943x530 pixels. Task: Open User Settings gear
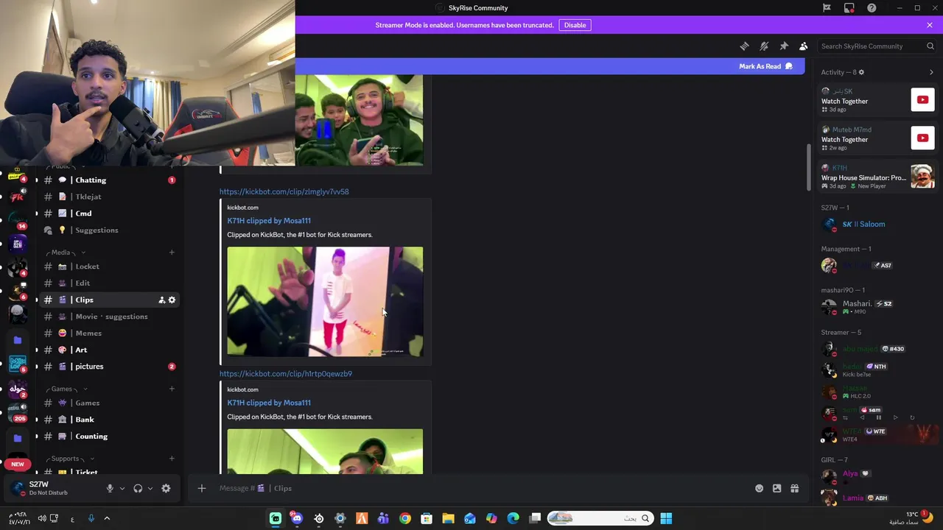click(x=166, y=488)
